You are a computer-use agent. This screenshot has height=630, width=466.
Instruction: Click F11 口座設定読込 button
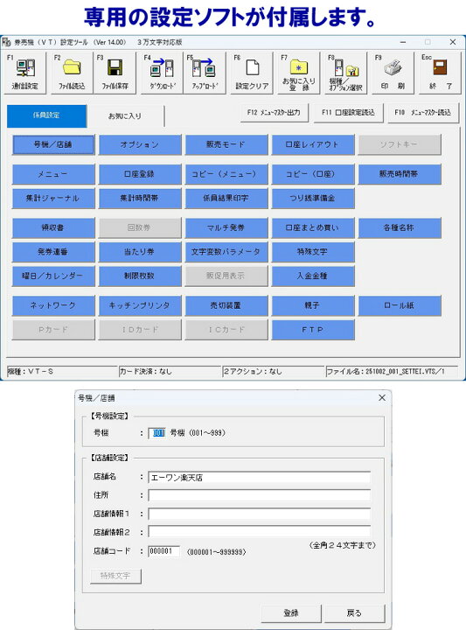(348, 113)
